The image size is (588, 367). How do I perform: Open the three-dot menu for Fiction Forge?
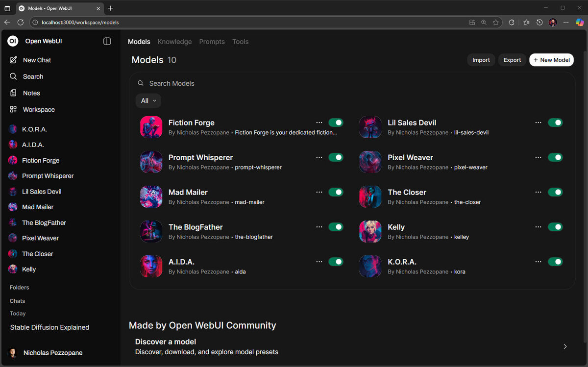[319, 122]
